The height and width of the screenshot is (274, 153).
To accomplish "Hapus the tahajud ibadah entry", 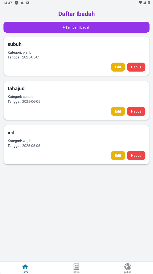I will pos(136,111).
